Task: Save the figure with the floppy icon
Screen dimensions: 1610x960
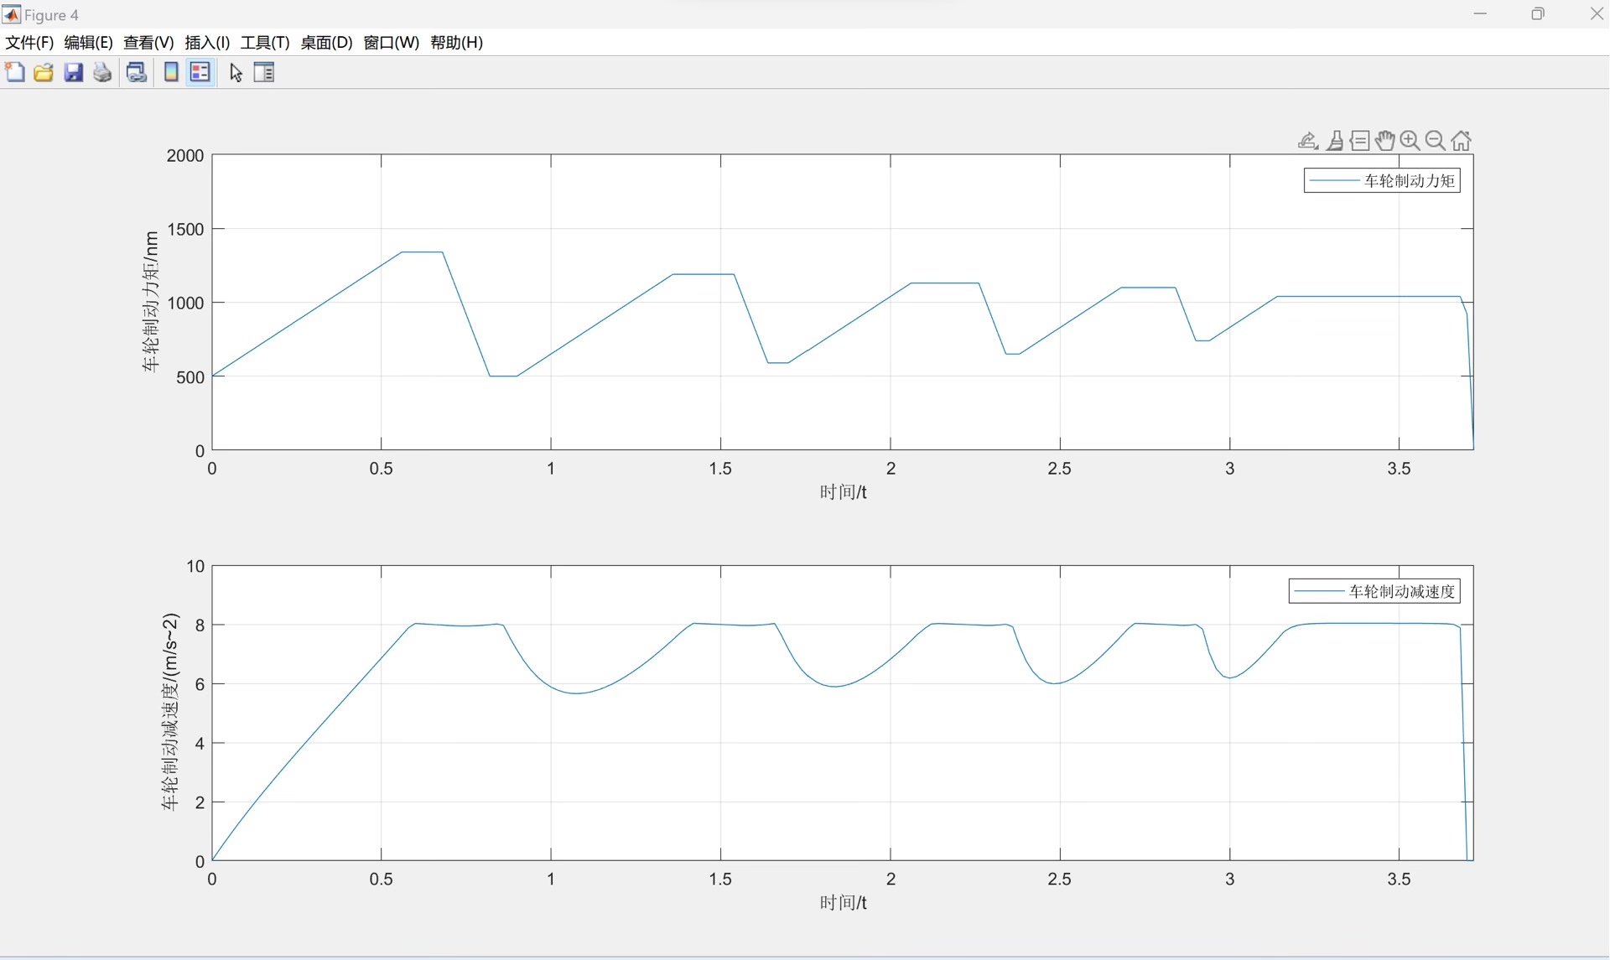Action: coord(74,72)
